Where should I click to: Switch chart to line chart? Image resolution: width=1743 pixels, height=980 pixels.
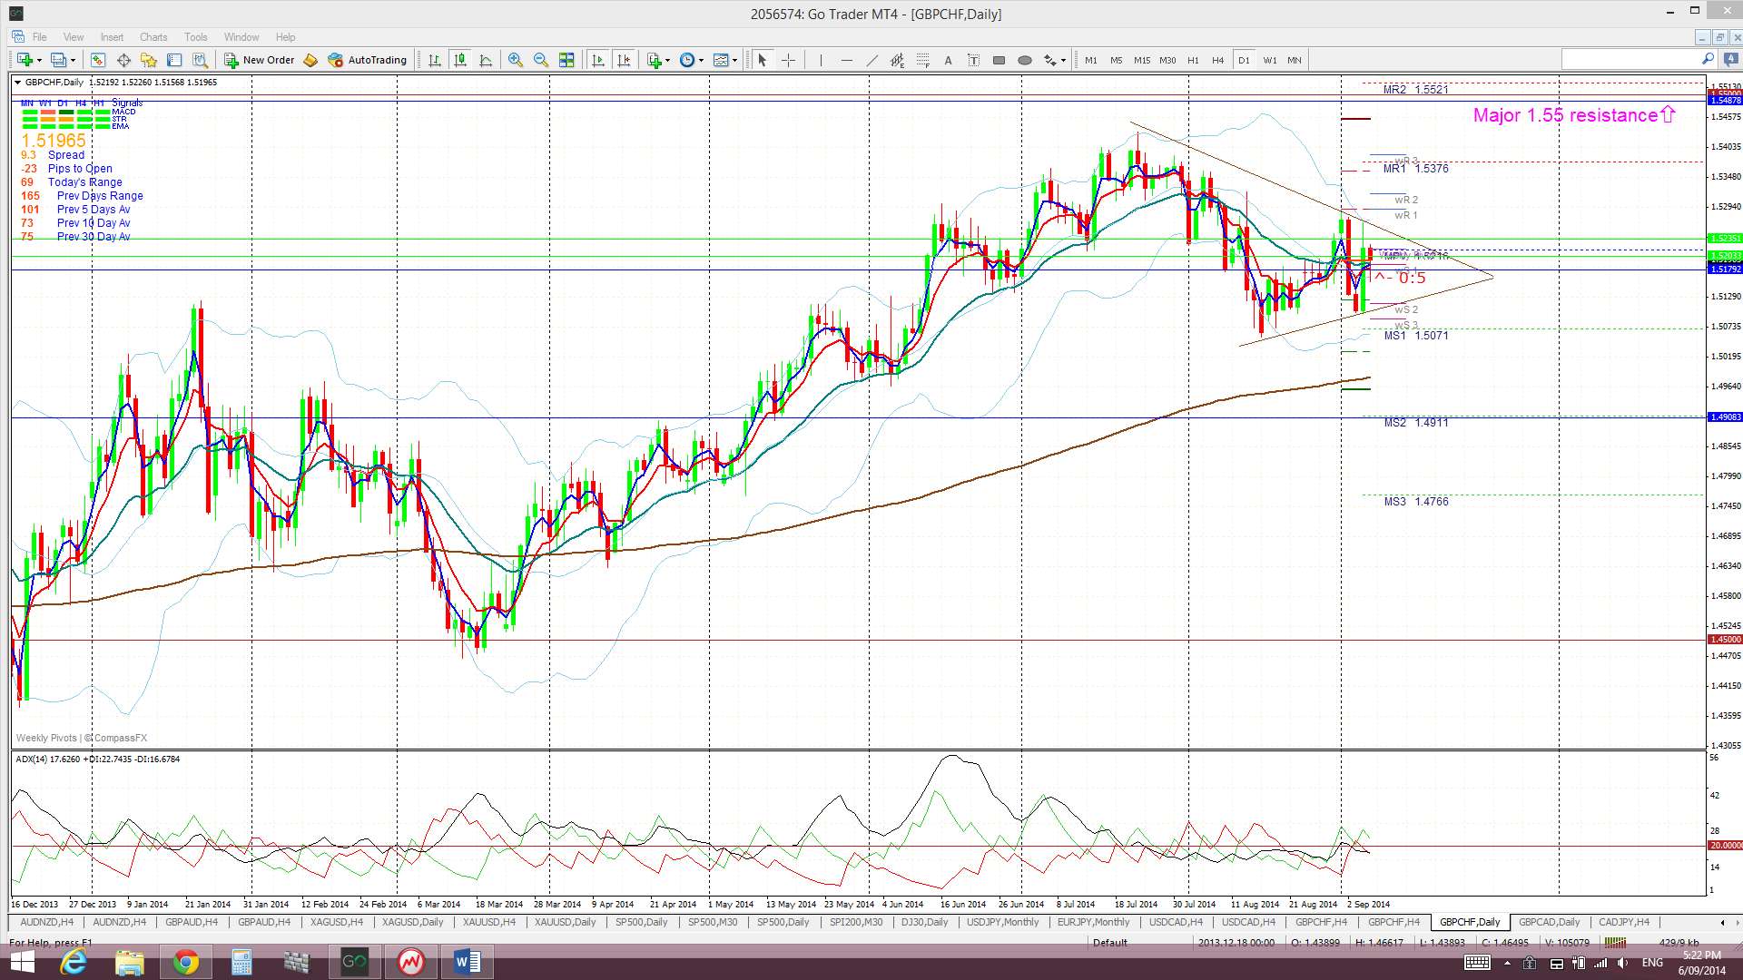click(486, 60)
